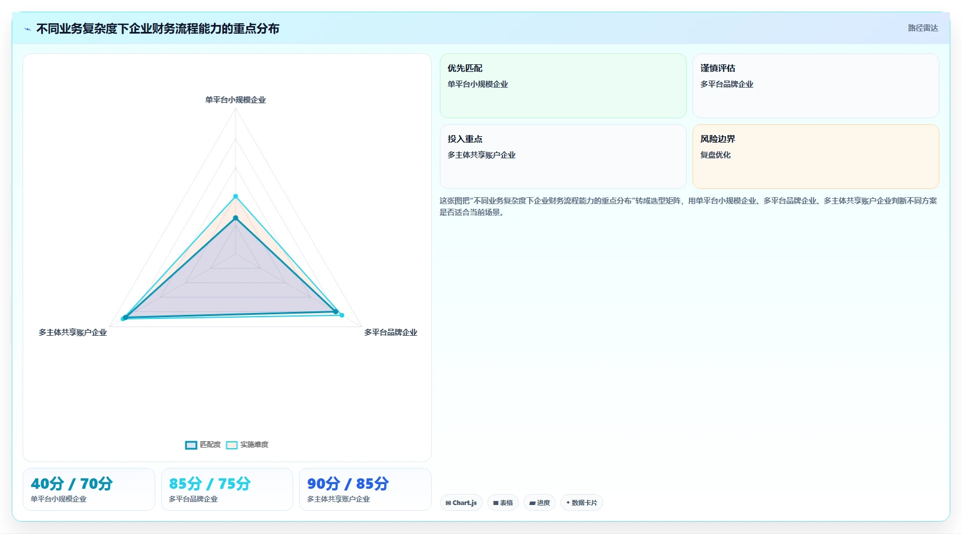The width and height of the screenshot is (962, 534).
Task: Open the 优先匹配 card
Action: tap(563, 86)
